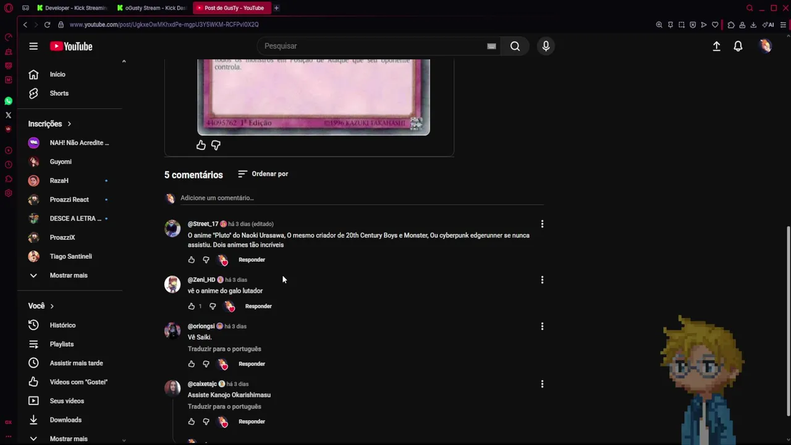Like the comment by @oriongsi

click(x=192, y=364)
